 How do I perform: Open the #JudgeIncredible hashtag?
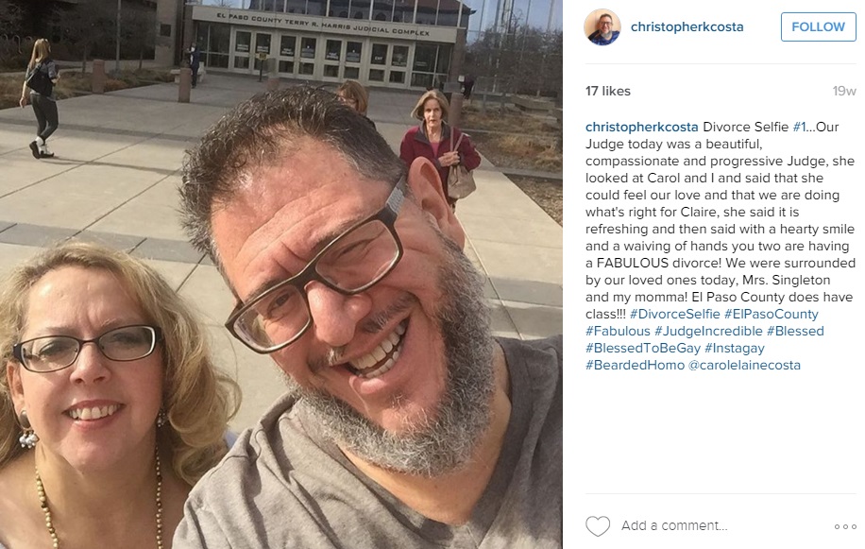point(708,331)
